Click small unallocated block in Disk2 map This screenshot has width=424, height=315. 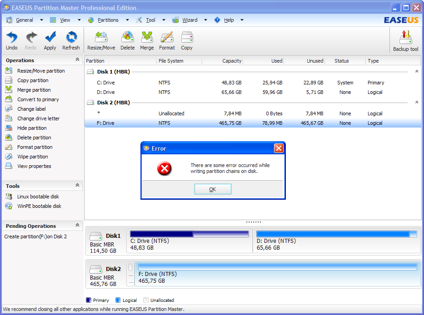[x=130, y=274]
